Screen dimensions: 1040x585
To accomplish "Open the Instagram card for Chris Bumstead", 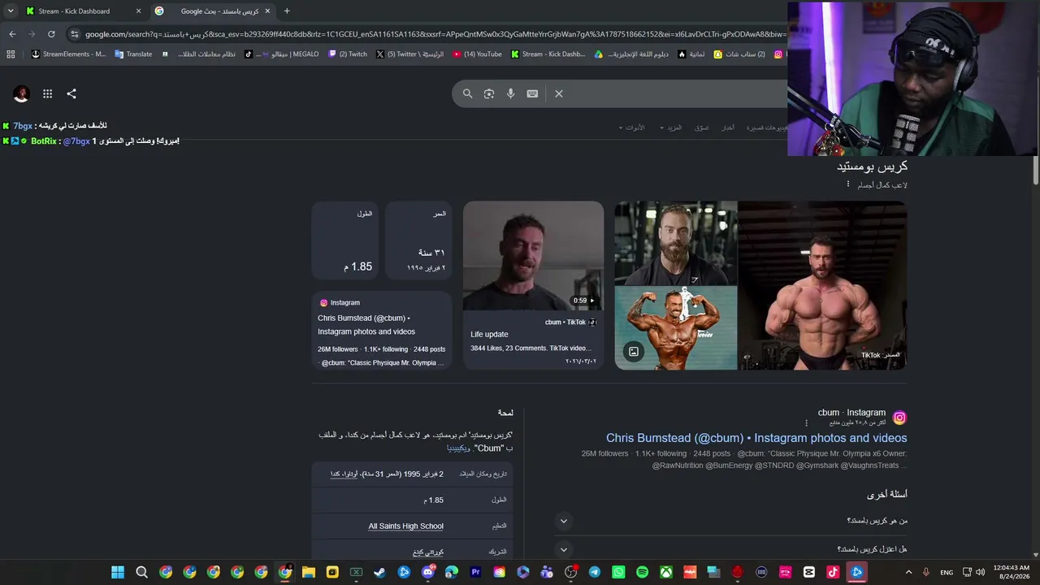I will [382, 331].
